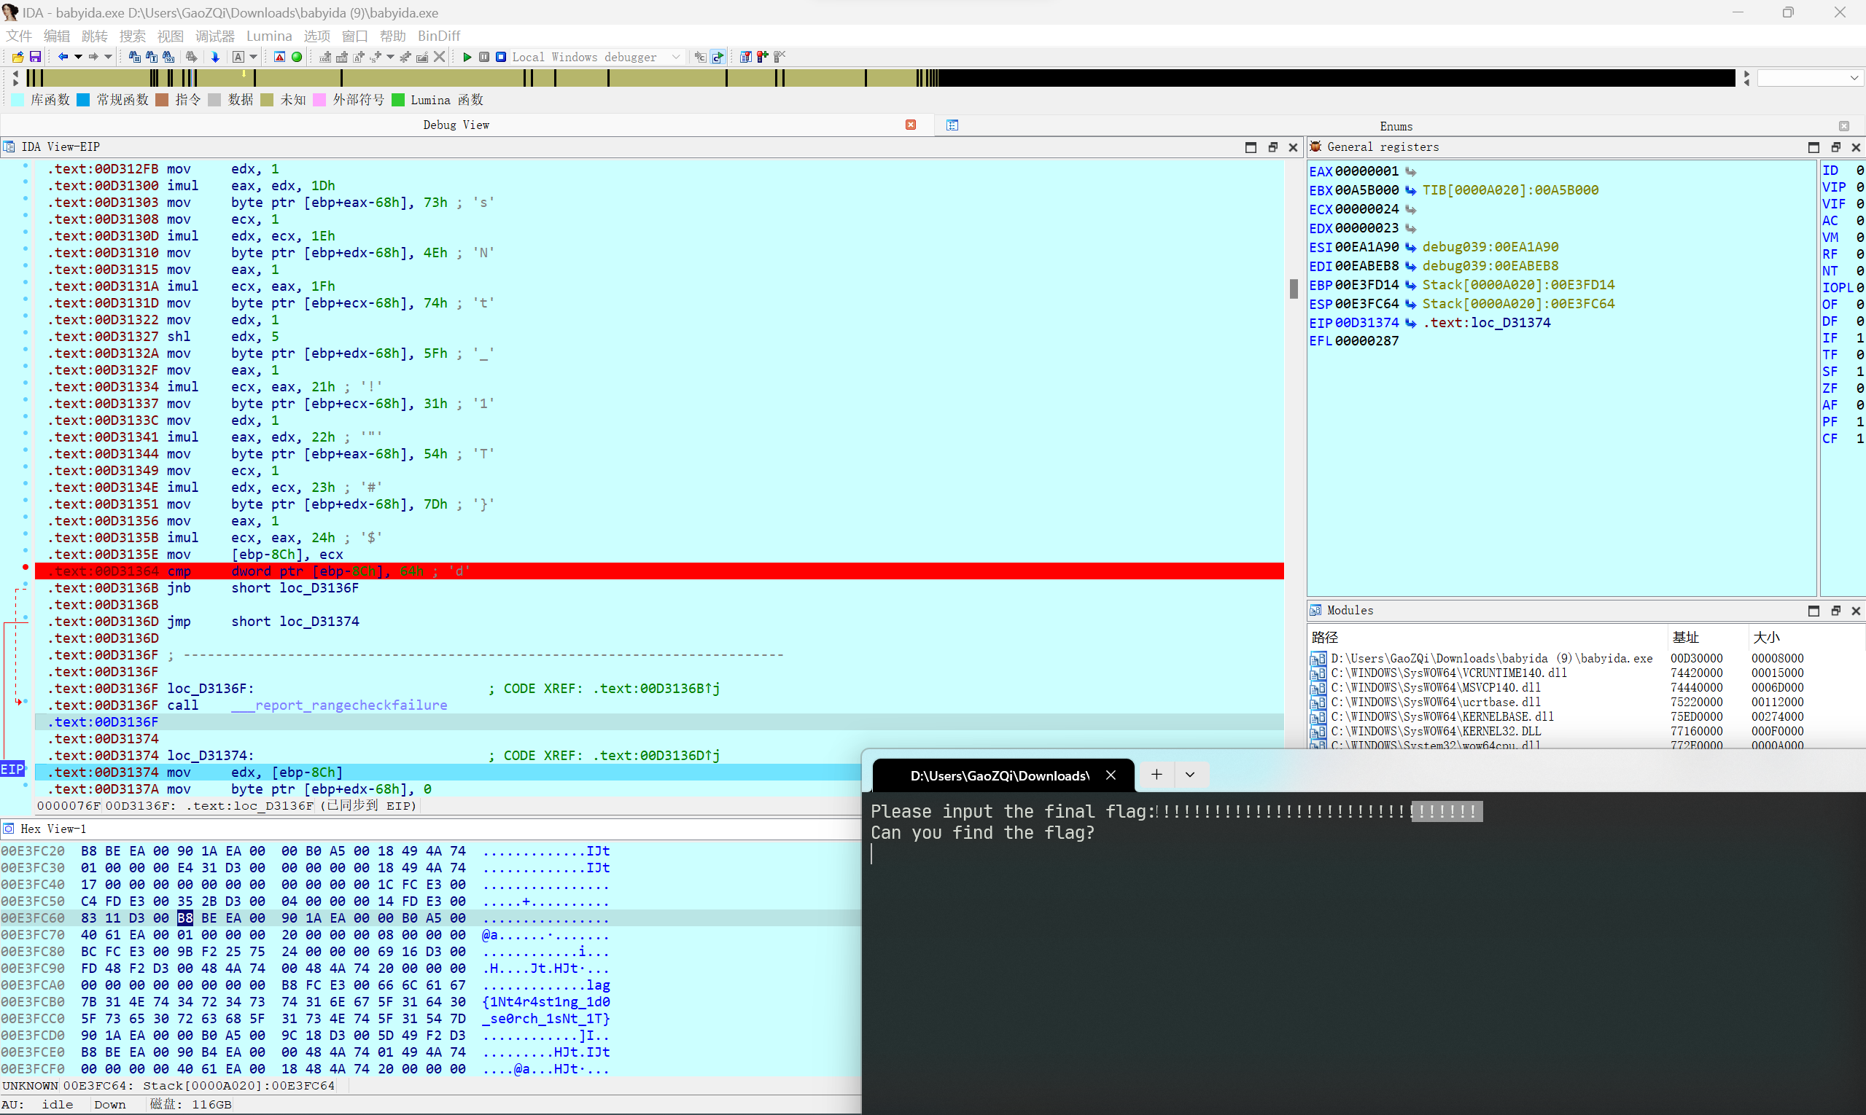Click traffic-light breakpoint add toolbar icon
The width and height of the screenshot is (1866, 1115).
(x=762, y=57)
